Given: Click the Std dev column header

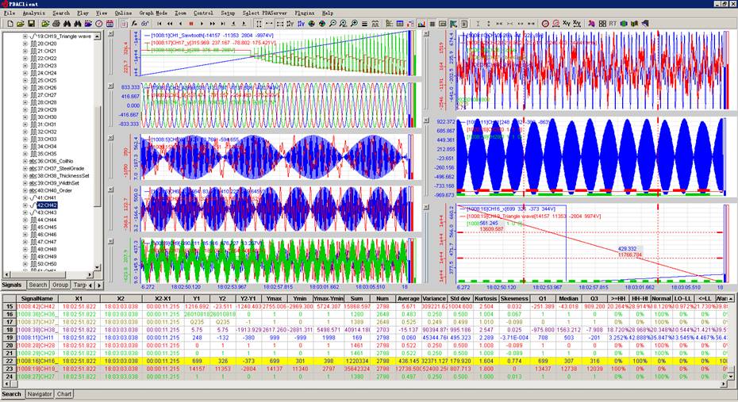Looking at the screenshot, I should point(459,297).
